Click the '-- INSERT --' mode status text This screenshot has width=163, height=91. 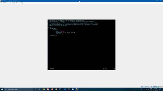point(52,69)
